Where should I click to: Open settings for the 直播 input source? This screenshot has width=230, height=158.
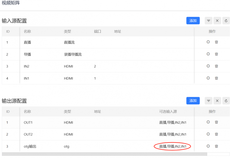pyautogui.click(x=208, y=42)
